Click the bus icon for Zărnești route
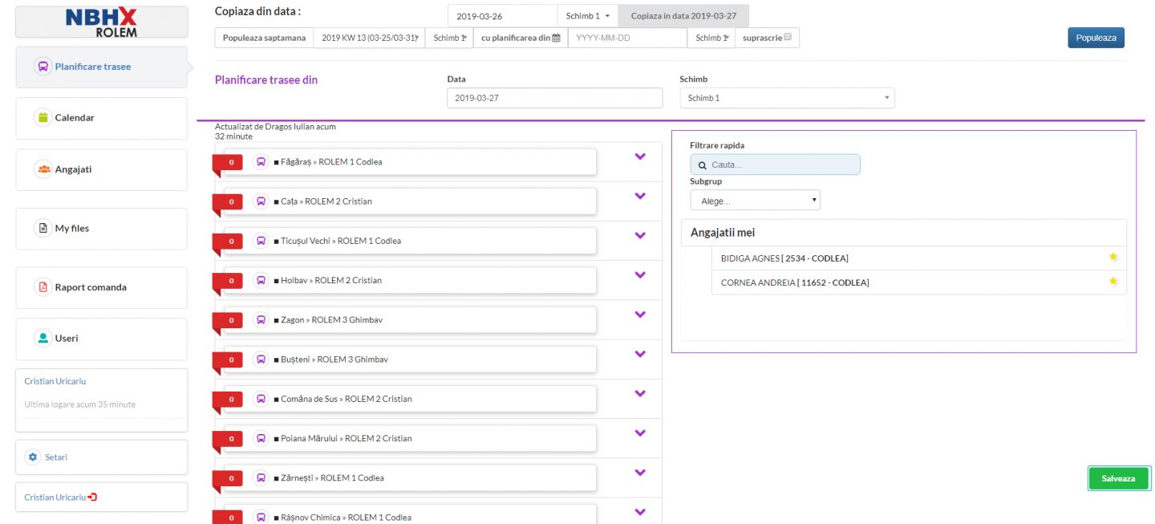 (x=261, y=478)
